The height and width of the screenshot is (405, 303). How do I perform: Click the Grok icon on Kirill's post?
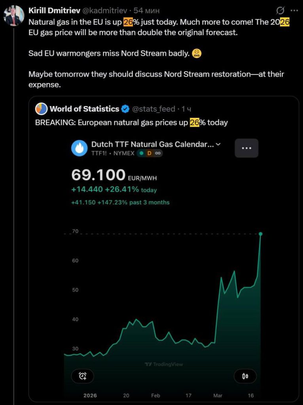coord(280,10)
